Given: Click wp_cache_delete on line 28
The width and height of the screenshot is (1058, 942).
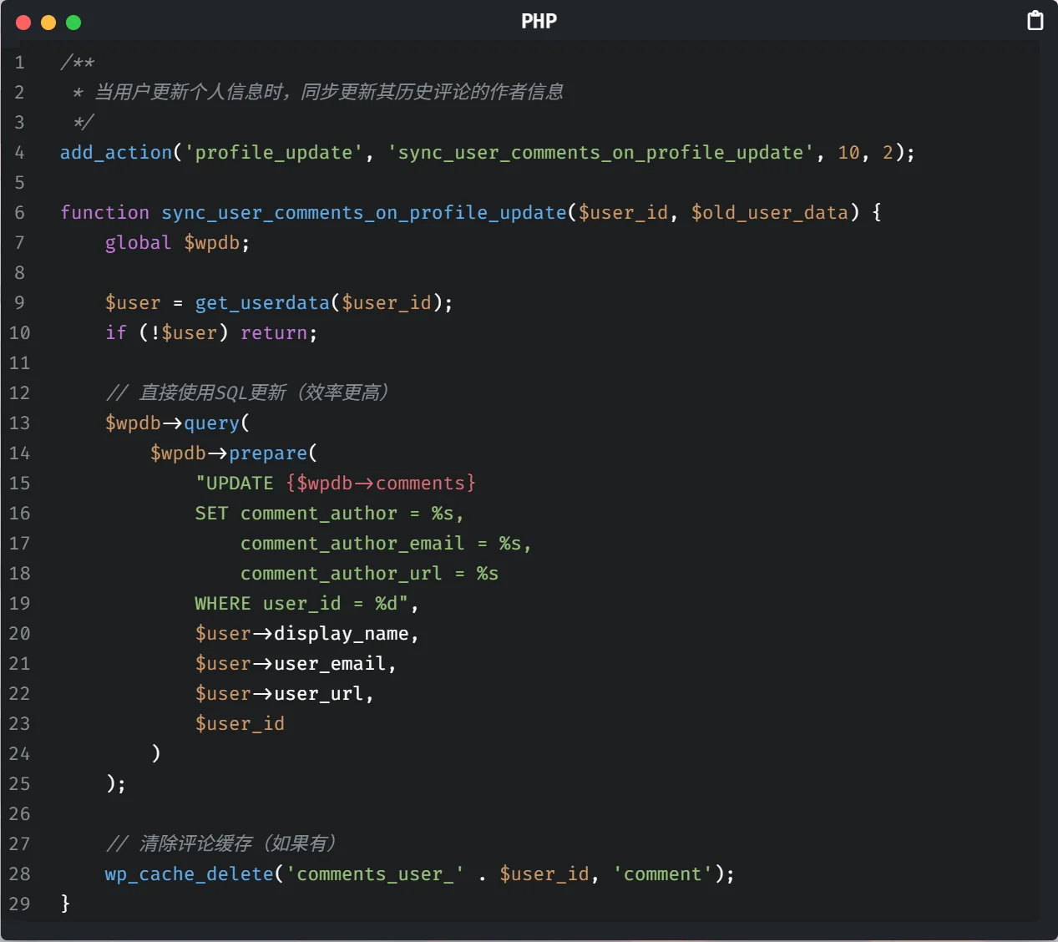Looking at the screenshot, I should 189,874.
